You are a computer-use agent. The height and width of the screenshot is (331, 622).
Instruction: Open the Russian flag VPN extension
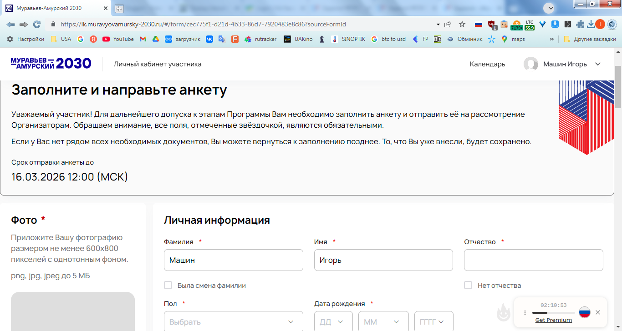coord(479,24)
